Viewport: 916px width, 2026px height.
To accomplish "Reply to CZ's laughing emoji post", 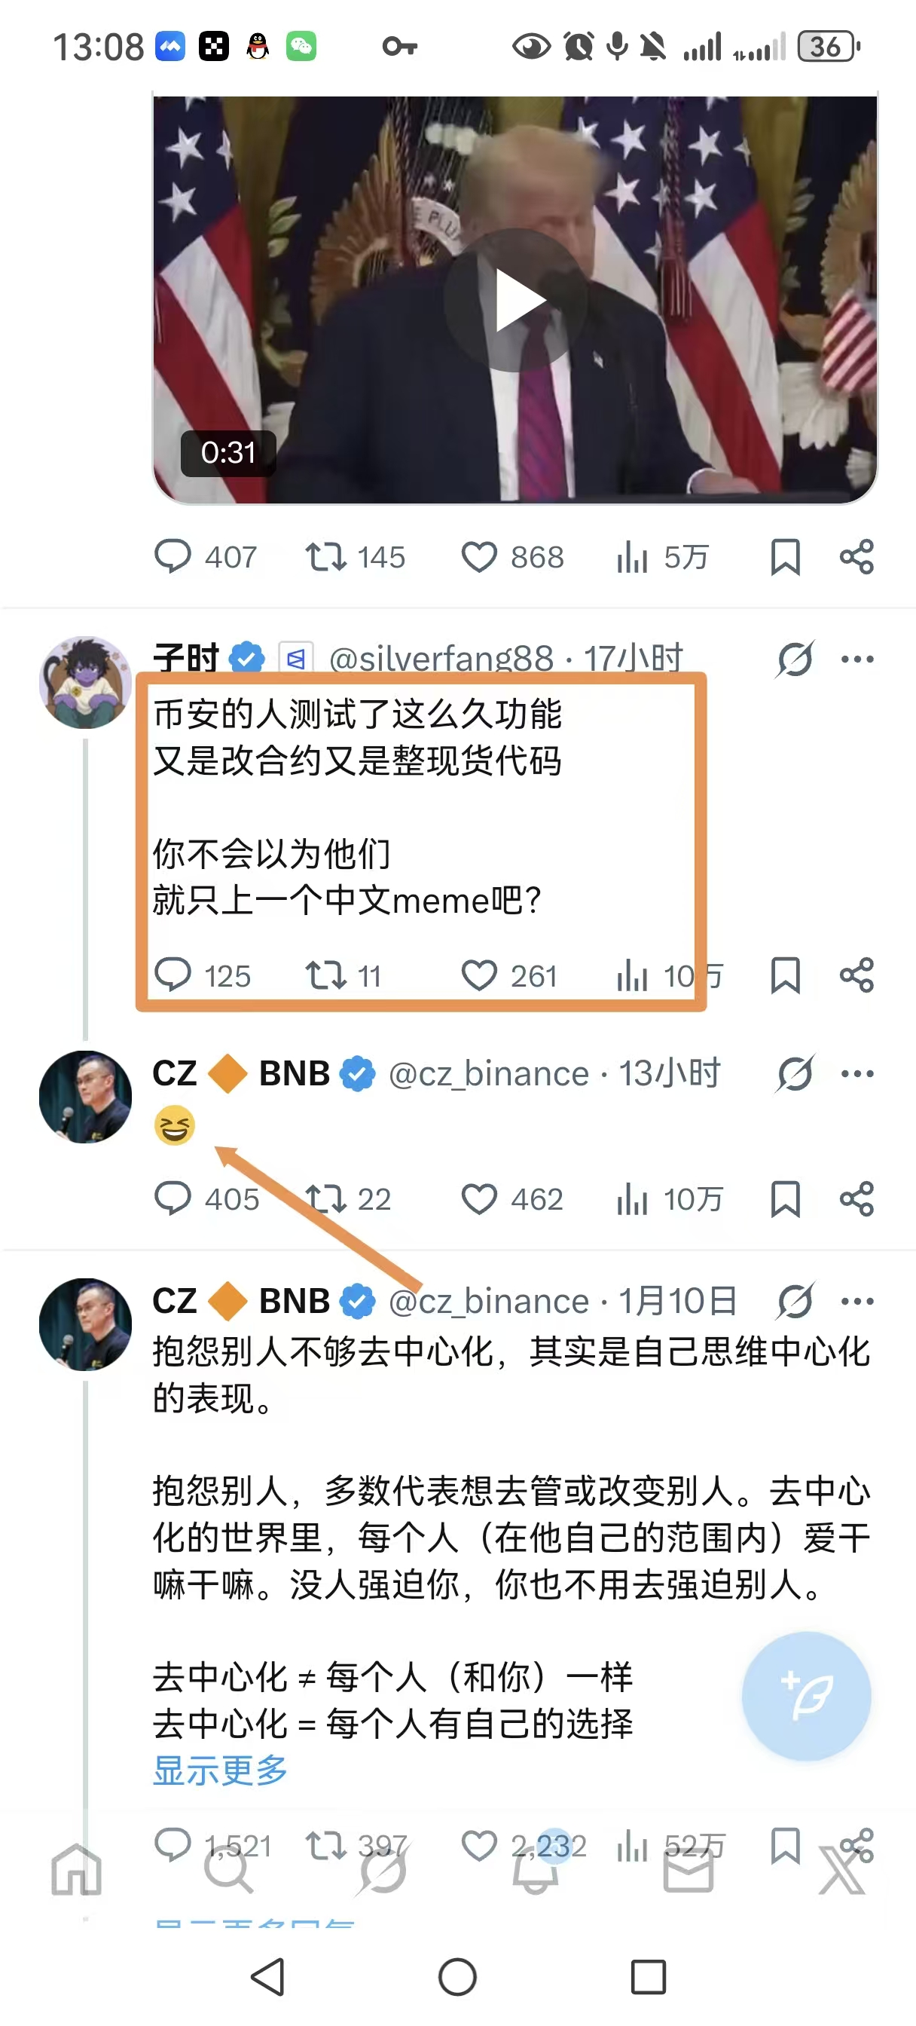I will coord(173,1199).
